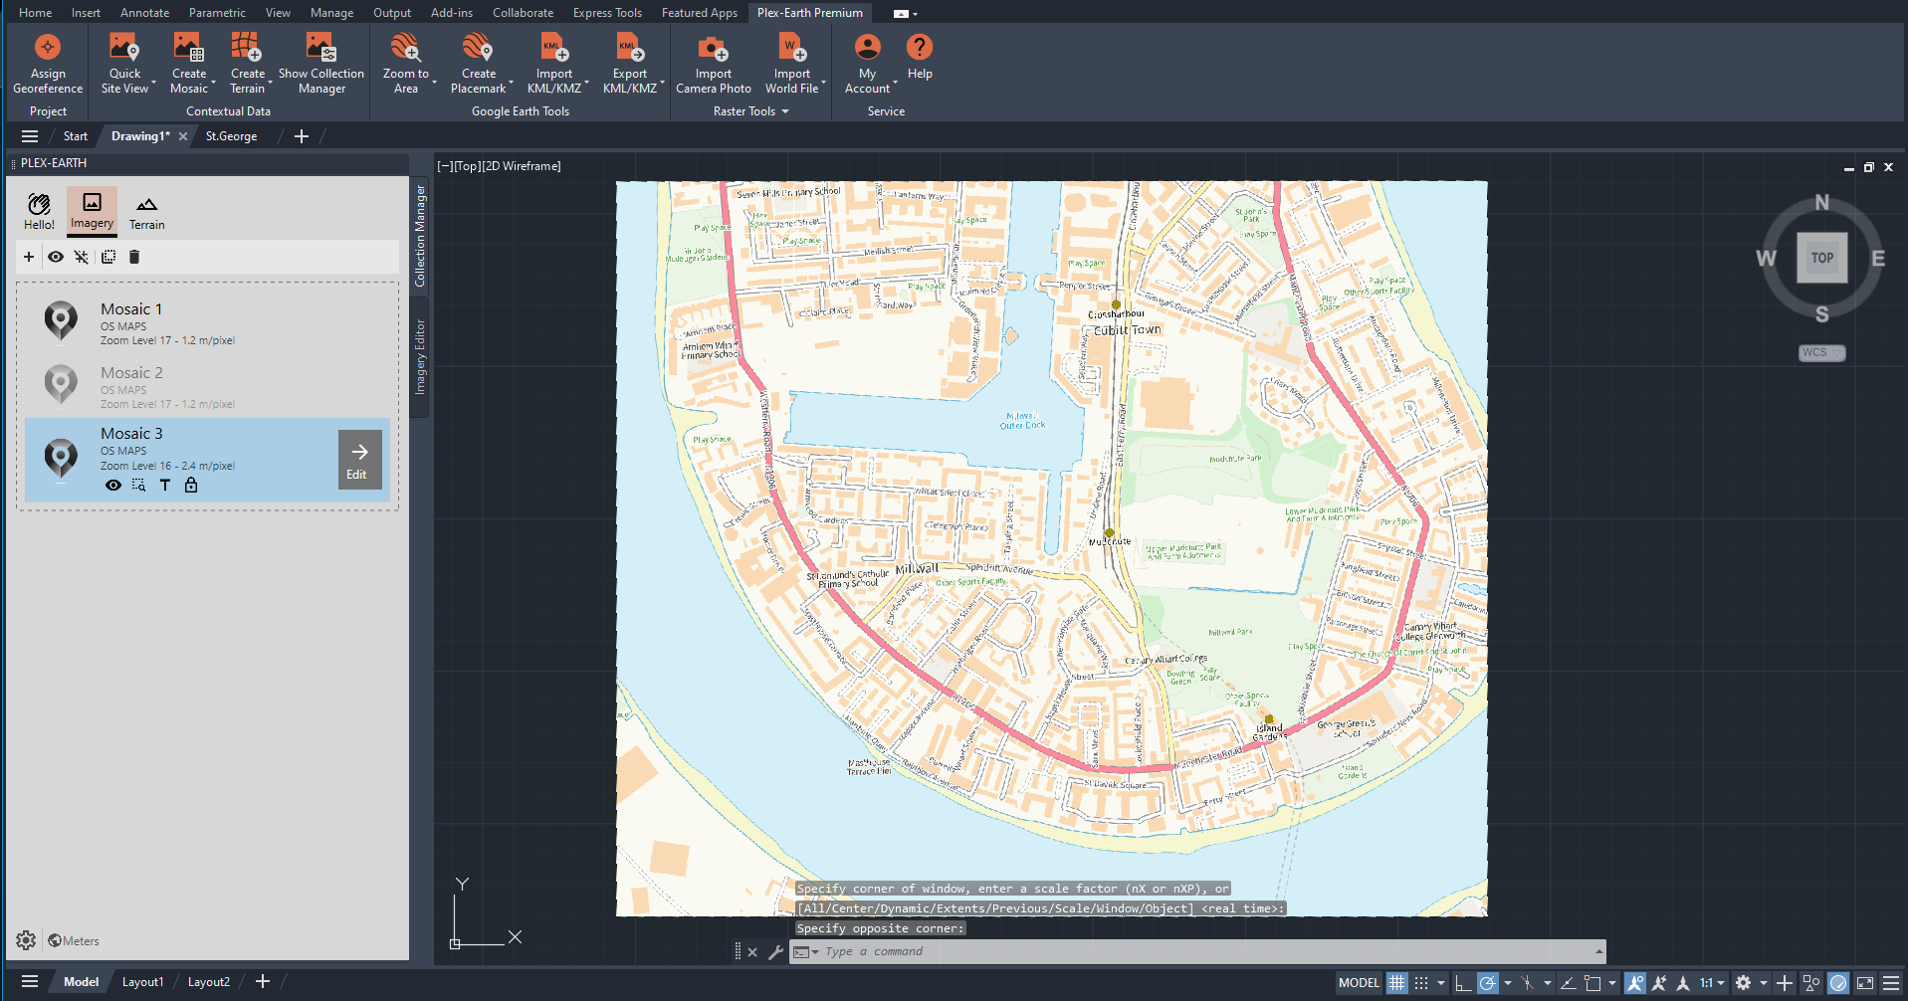
Task: Open status bar Customization menu icon
Action: 1891,983
